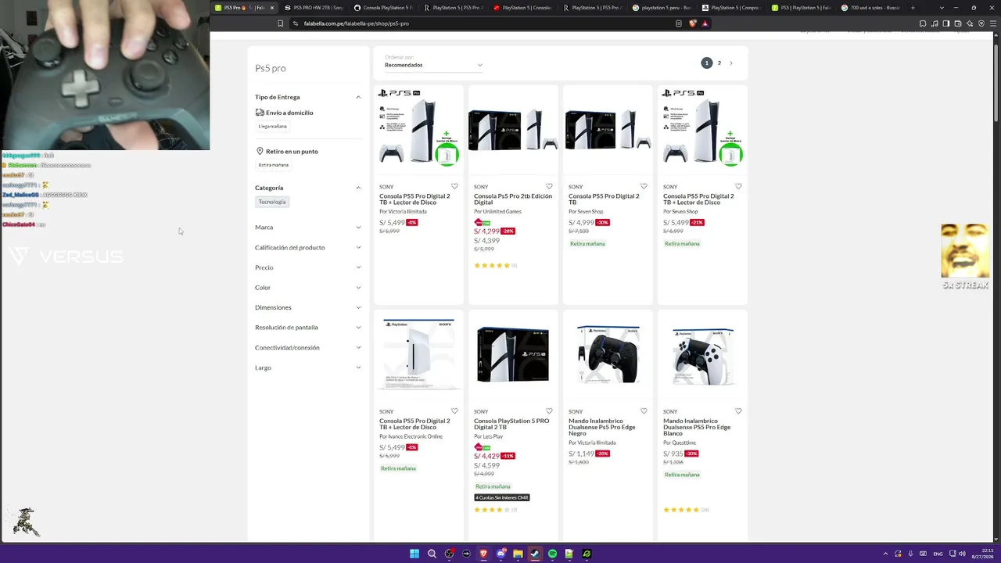Click the taskbar clock showing 22:11
Image resolution: width=1001 pixels, height=563 pixels.
click(x=982, y=554)
